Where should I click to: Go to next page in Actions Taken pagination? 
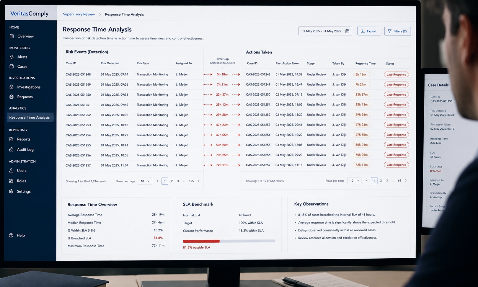tap(406, 180)
